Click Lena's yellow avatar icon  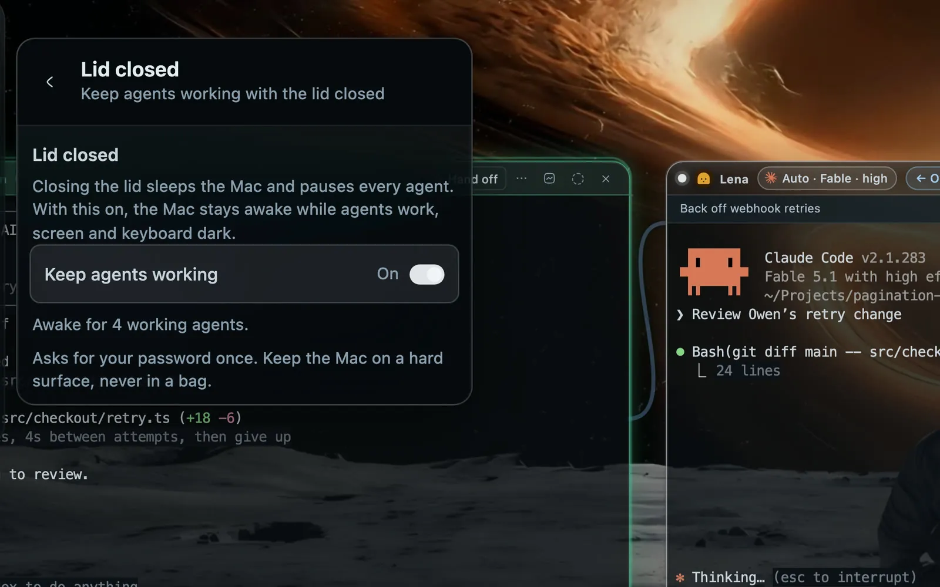click(703, 178)
